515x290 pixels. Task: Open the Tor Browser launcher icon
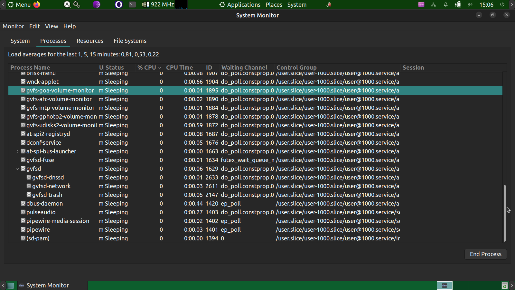97,5
